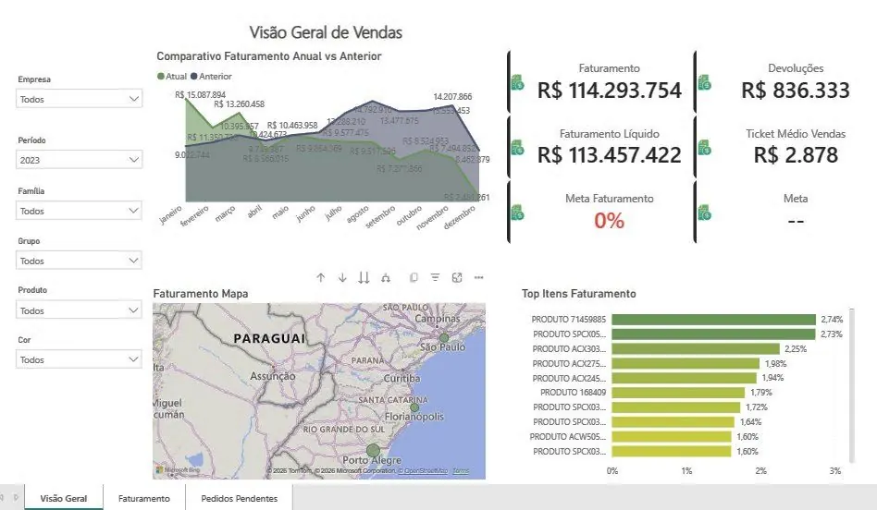
Task: Click the Top Itens Faturamento title
Action: tap(579, 294)
